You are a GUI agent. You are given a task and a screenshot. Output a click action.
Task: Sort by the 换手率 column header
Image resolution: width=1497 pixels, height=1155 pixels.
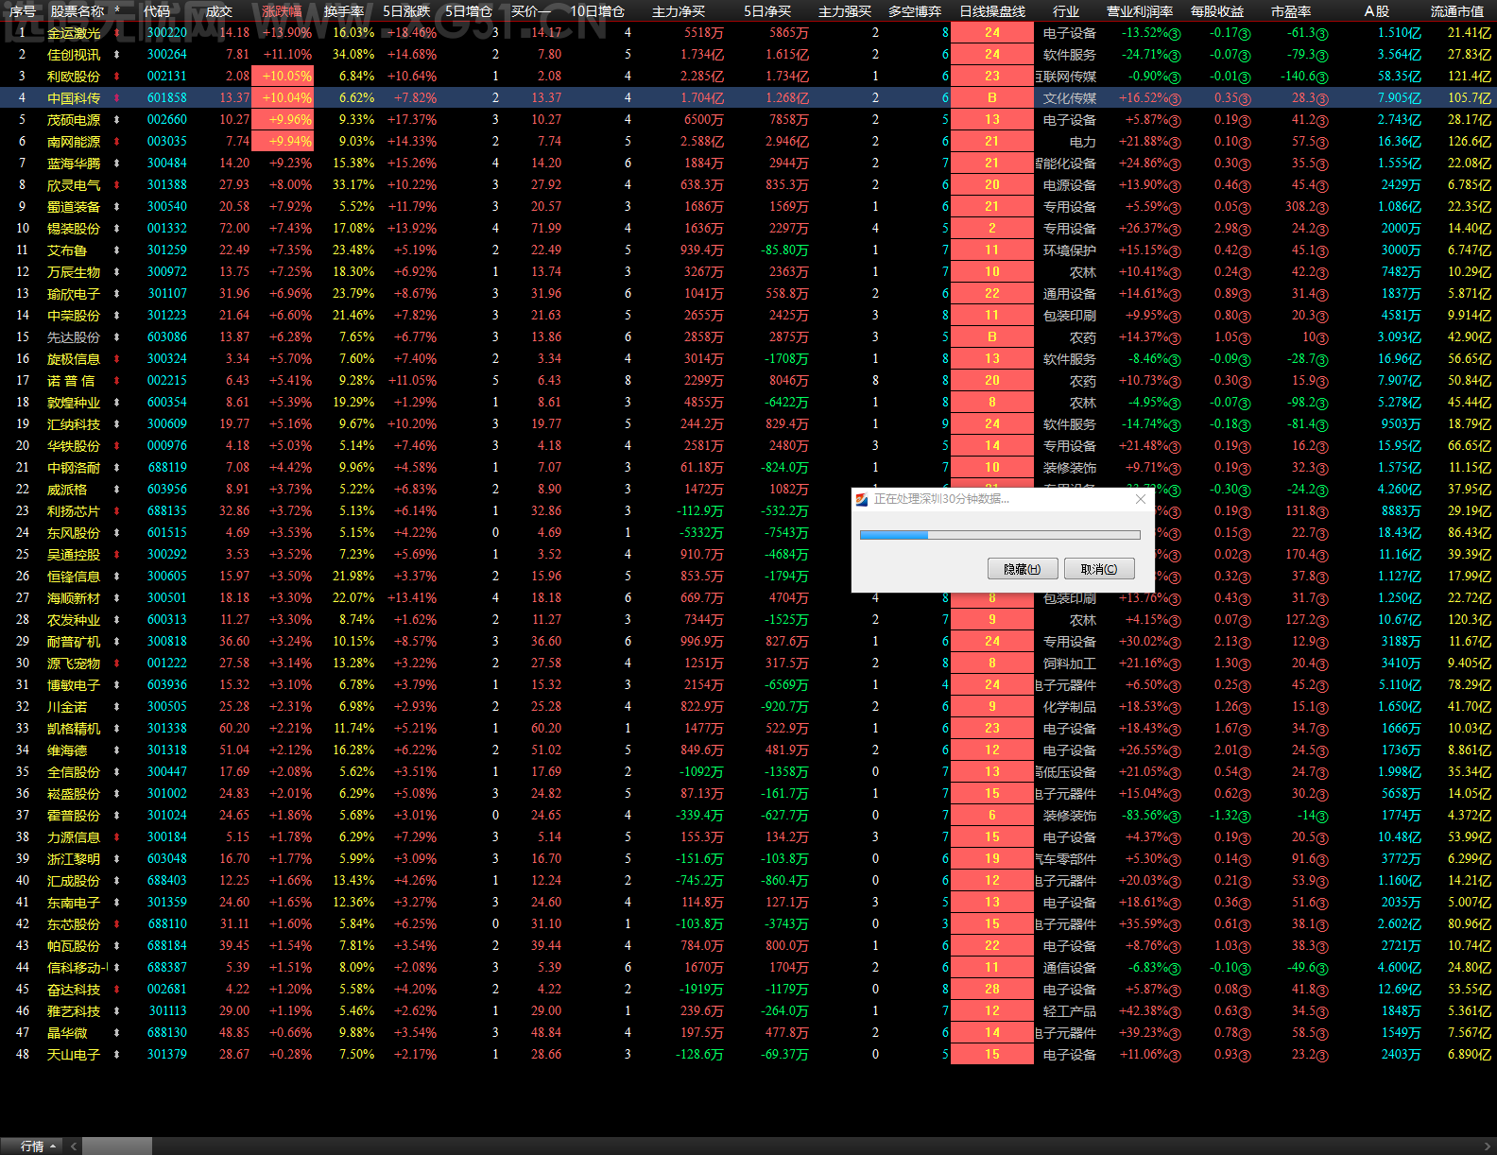pos(344,11)
